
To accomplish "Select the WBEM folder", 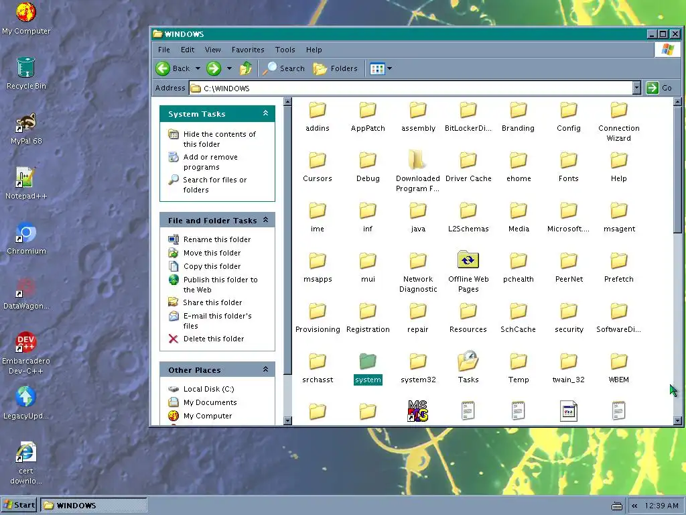I will point(618,369).
